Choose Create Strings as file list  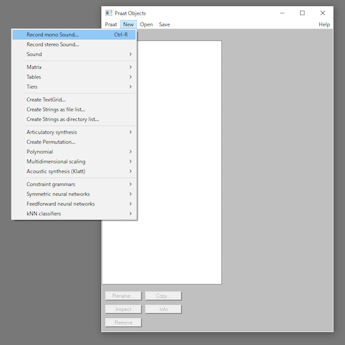[56, 109]
